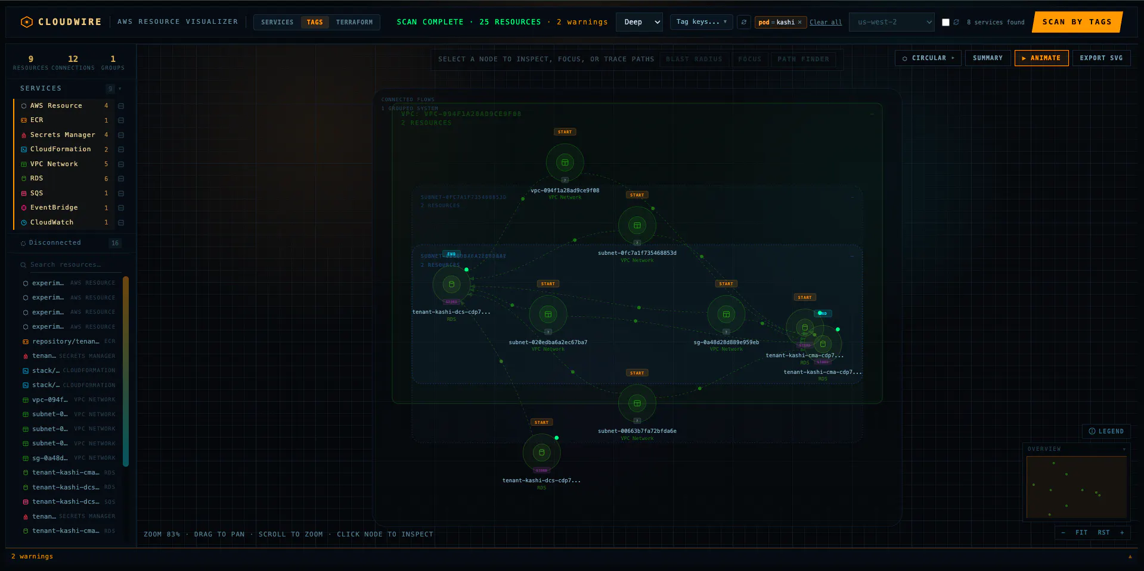
Task: Open the Summary panel
Action: click(988, 58)
